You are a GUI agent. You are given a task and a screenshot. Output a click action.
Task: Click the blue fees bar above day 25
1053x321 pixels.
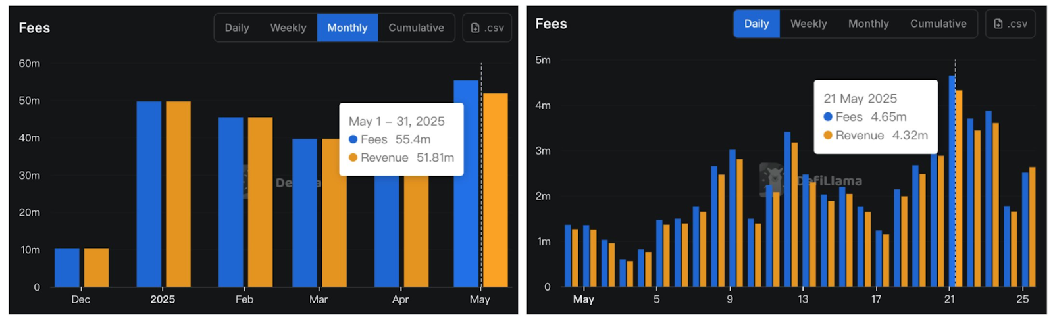coord(1025,230)
